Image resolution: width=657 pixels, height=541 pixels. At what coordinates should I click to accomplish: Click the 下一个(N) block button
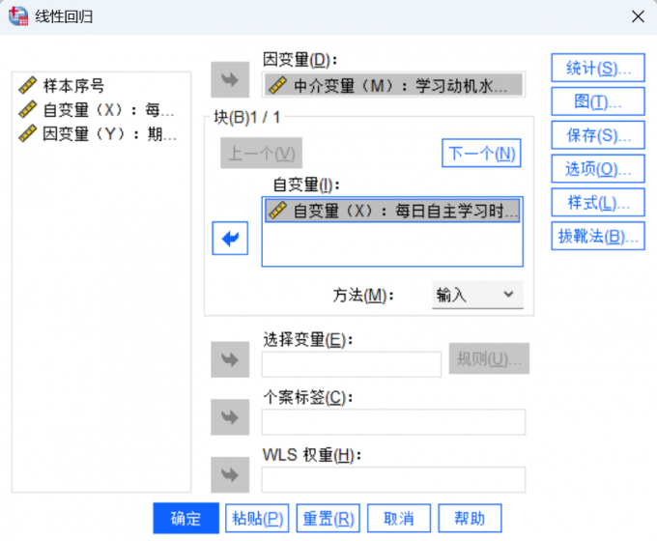pyautogui.click(x=481, y=153)
